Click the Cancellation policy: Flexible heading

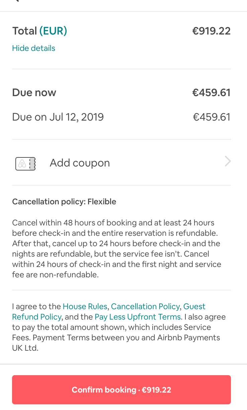click(x=64, y=202)
